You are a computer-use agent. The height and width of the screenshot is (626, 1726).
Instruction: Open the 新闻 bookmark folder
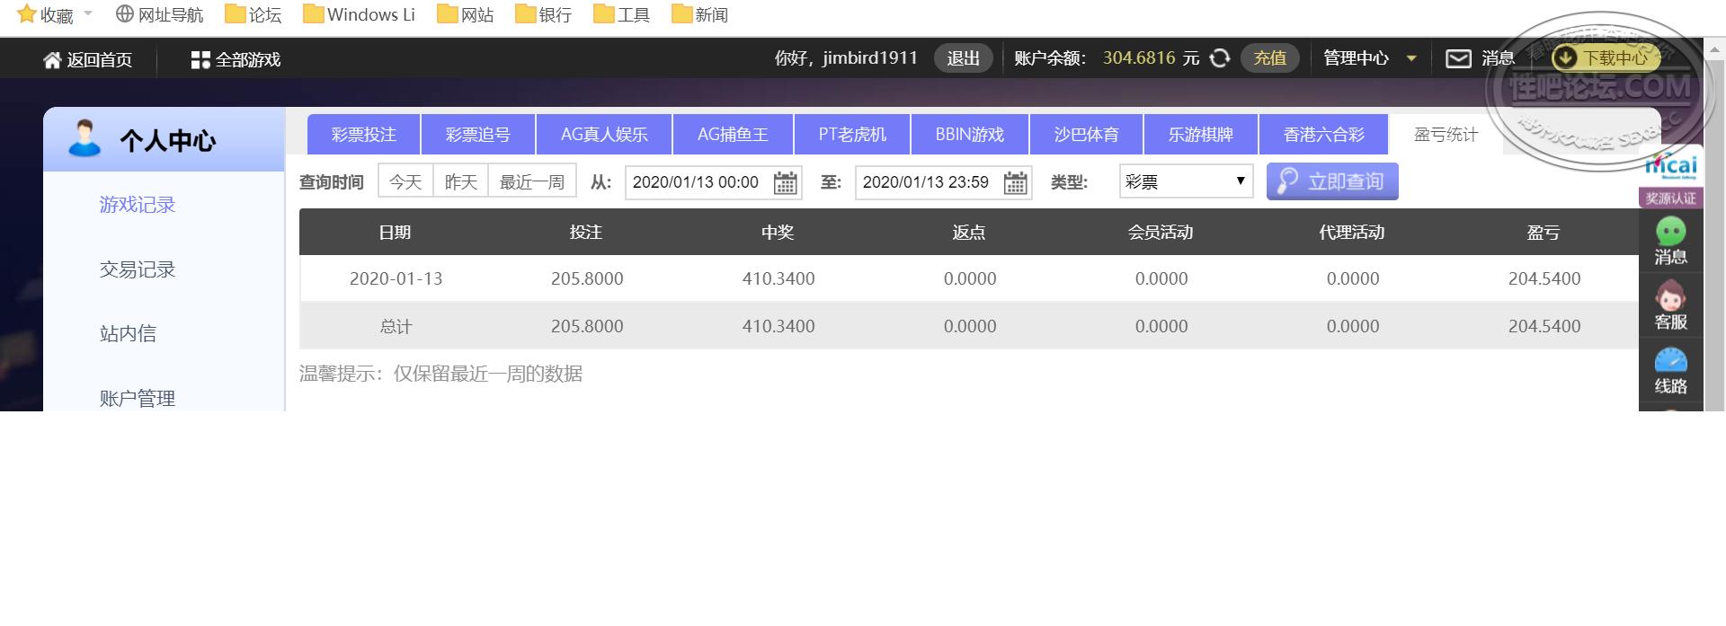tap(699, 14)
